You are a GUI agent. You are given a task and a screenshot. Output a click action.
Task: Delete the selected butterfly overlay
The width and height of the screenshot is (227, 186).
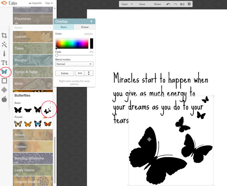tap(64, 73)
